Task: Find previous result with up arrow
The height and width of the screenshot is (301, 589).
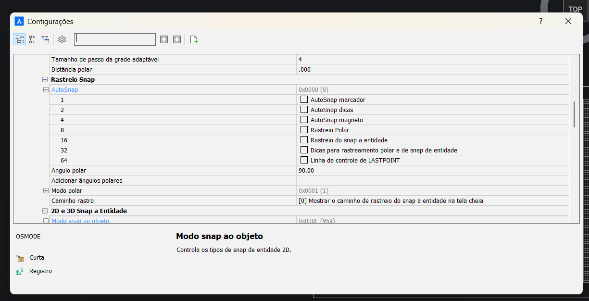Action: (164, 39)
